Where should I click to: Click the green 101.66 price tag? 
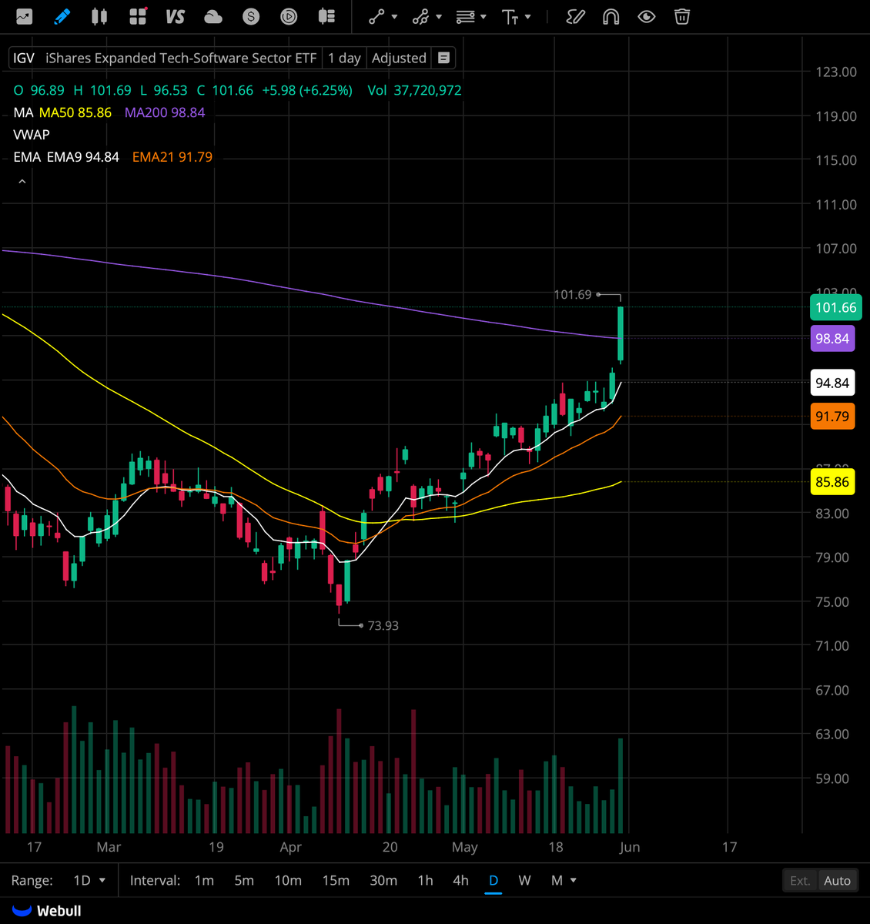(x=836, y=307)
